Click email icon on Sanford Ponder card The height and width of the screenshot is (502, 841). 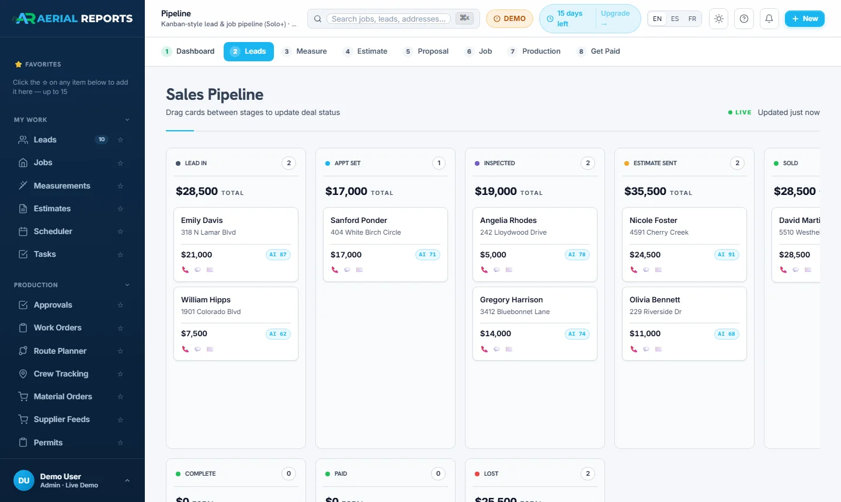359,270
